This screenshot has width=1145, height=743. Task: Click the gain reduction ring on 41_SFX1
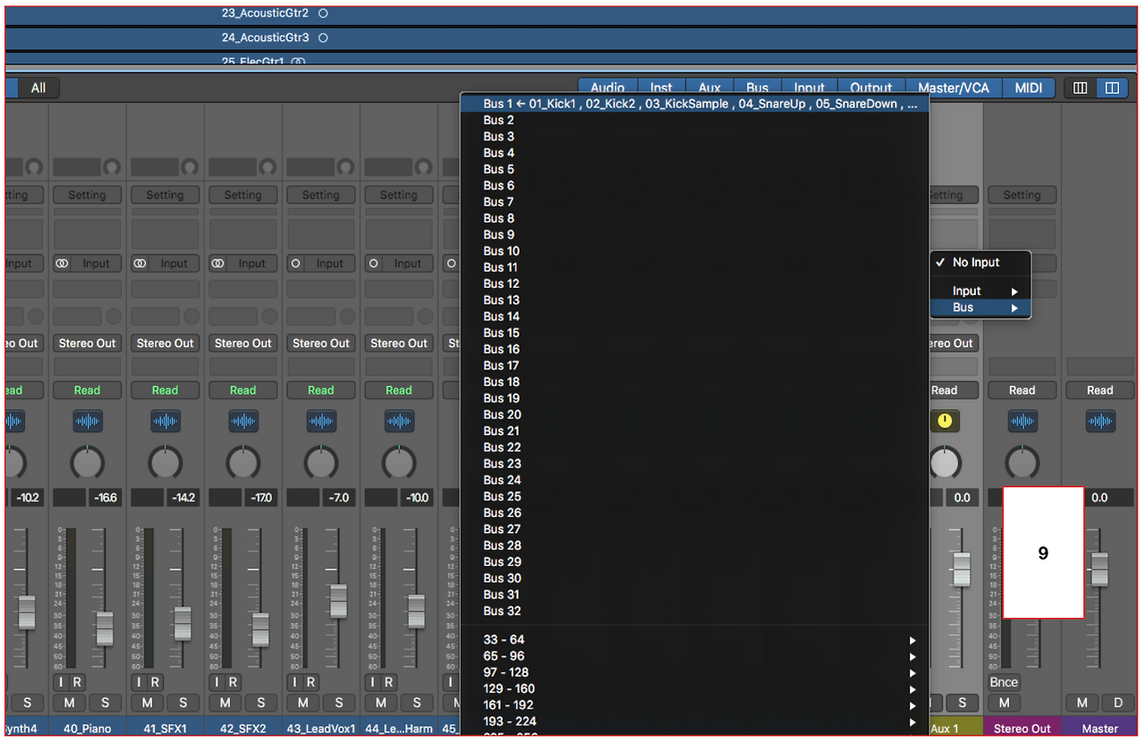pos(189,166)
